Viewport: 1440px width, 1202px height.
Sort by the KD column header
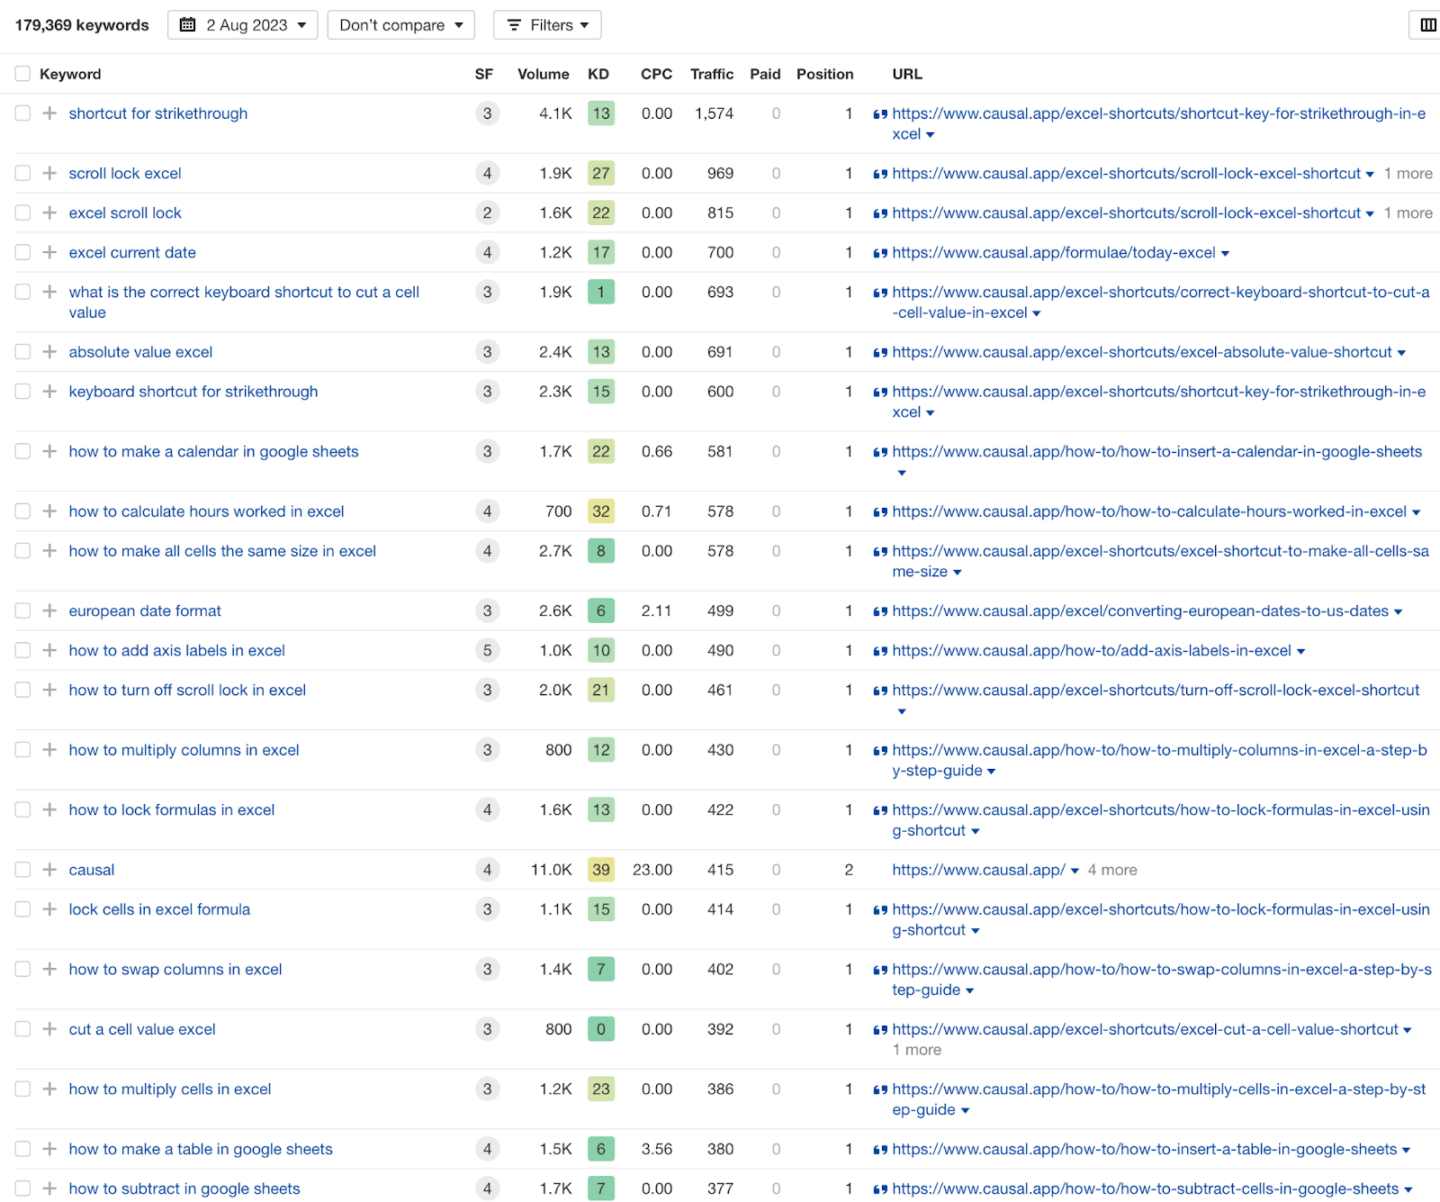(598, 74)
